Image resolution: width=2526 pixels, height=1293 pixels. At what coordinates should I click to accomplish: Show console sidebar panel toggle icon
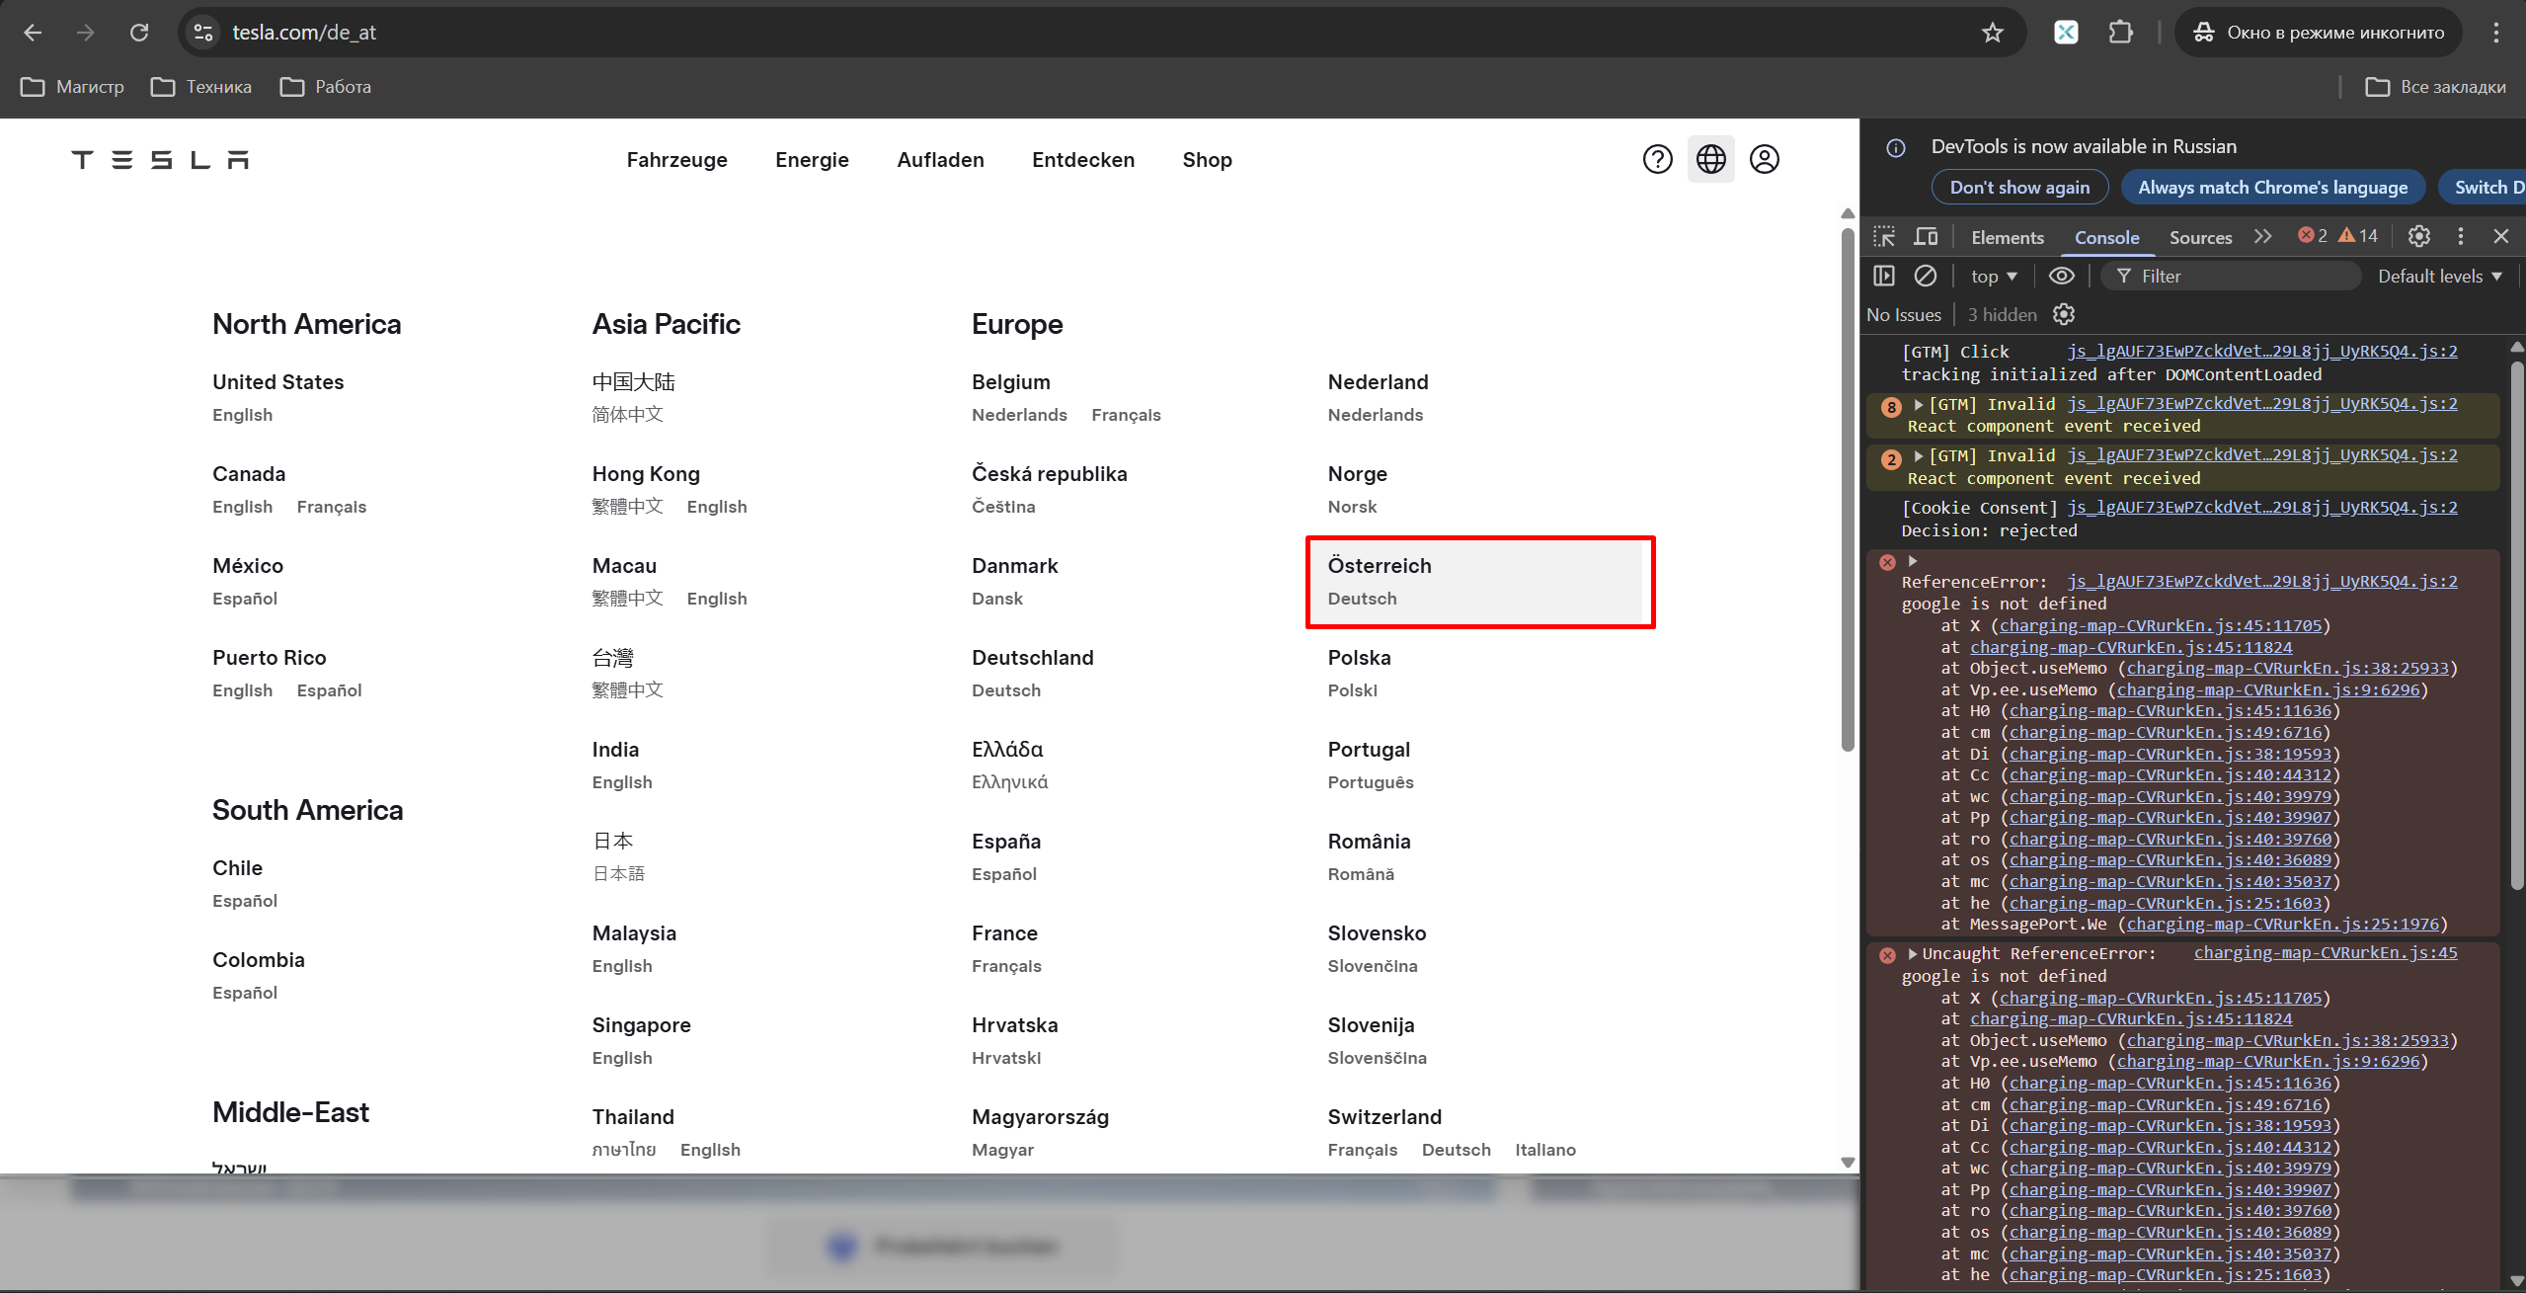click(1884, 277)
